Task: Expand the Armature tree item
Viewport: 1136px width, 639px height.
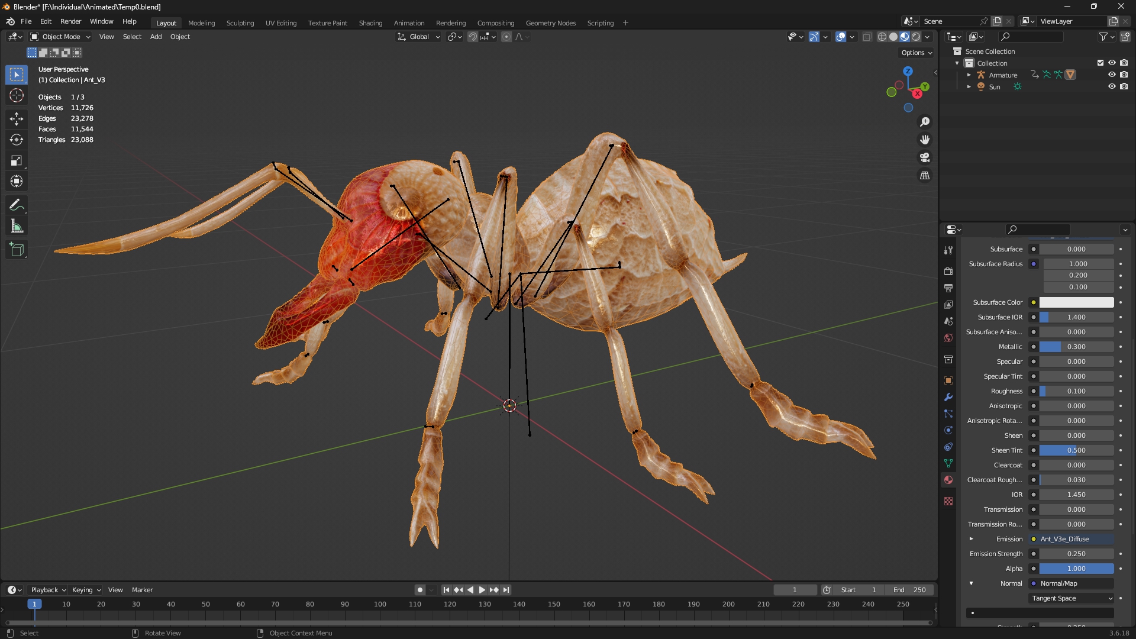Action: tap(969, 75)
